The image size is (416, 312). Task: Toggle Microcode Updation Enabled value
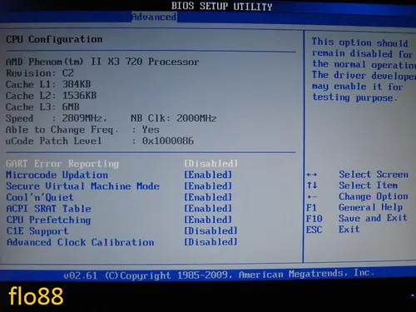coord(208,175)
